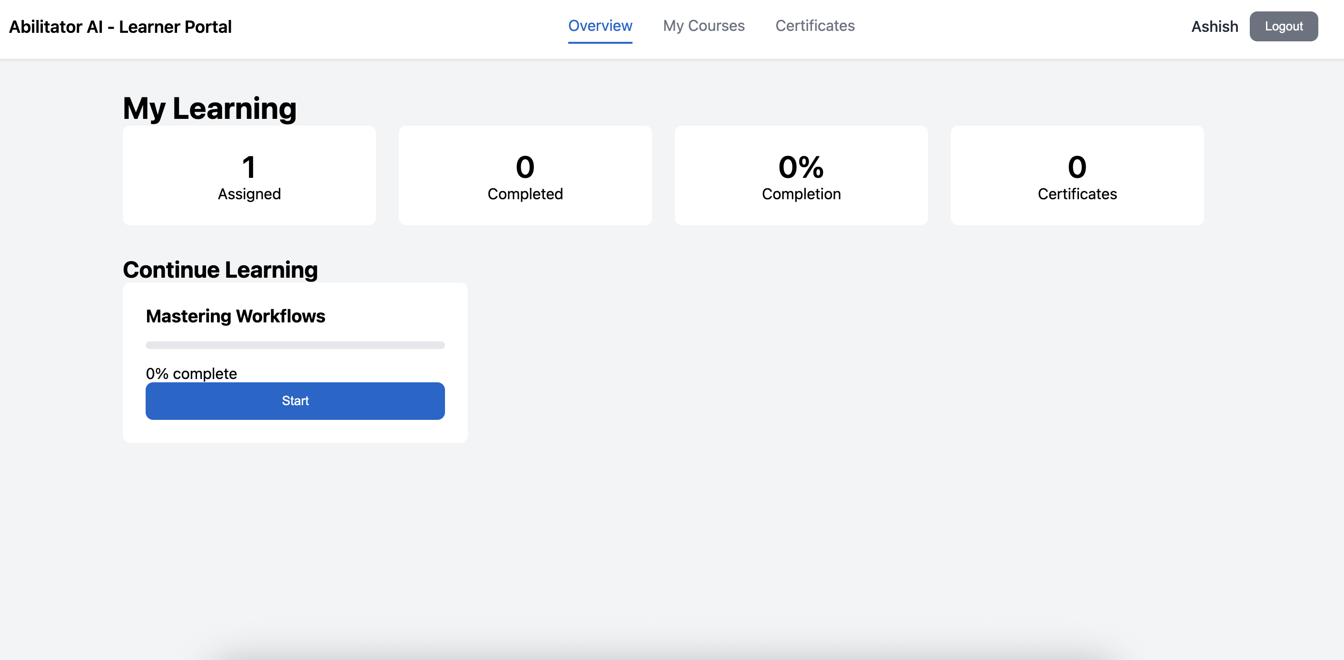The width and height of the screenshot is (1344, 660).
Task: Click the Completed courses card
Action: pyautogui.click(x=525, y=175)
